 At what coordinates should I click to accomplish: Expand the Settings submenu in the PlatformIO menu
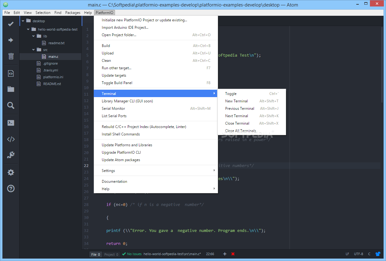[x=108, y=170]
